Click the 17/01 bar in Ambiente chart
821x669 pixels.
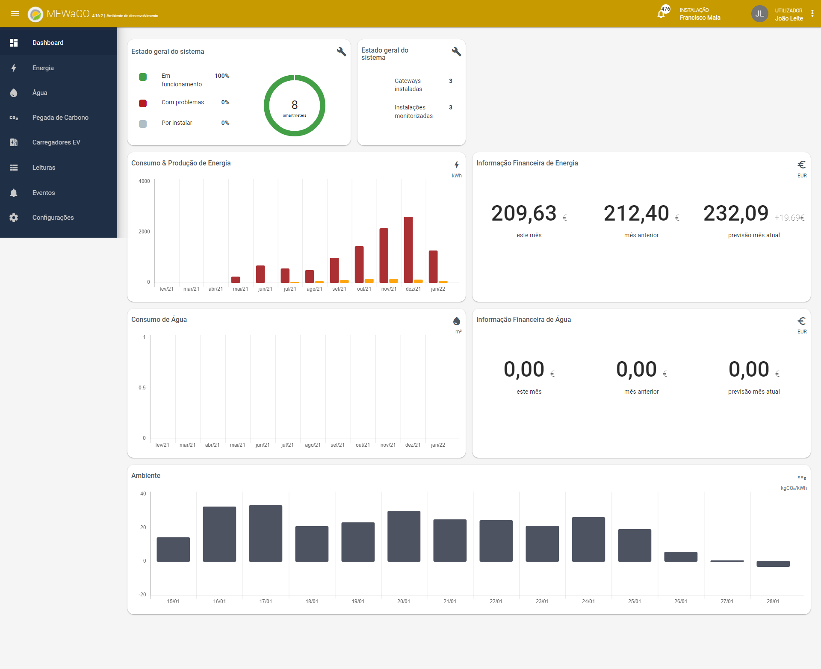coord(266,533)
